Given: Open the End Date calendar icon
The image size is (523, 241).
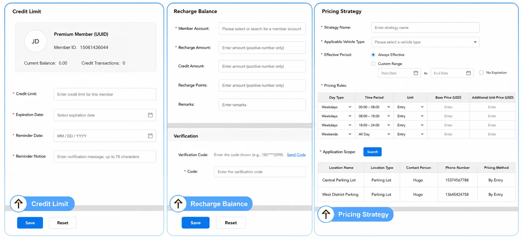Looking at the screenshot, I should coord(468,73).
